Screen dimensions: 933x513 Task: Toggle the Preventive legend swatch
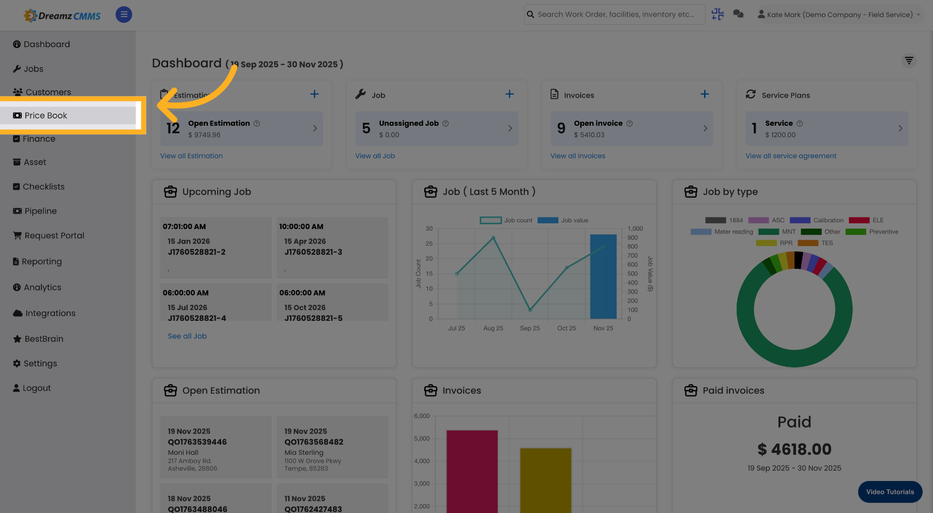point(856,232)
